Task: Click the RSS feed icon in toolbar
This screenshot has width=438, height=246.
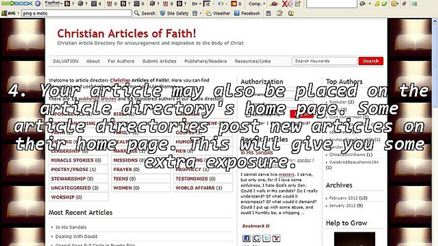Action: pyautogui.click(x=394, y=4)
